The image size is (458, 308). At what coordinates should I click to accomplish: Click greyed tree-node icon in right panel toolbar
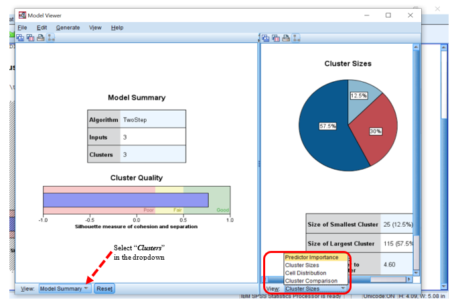(296, 38)
